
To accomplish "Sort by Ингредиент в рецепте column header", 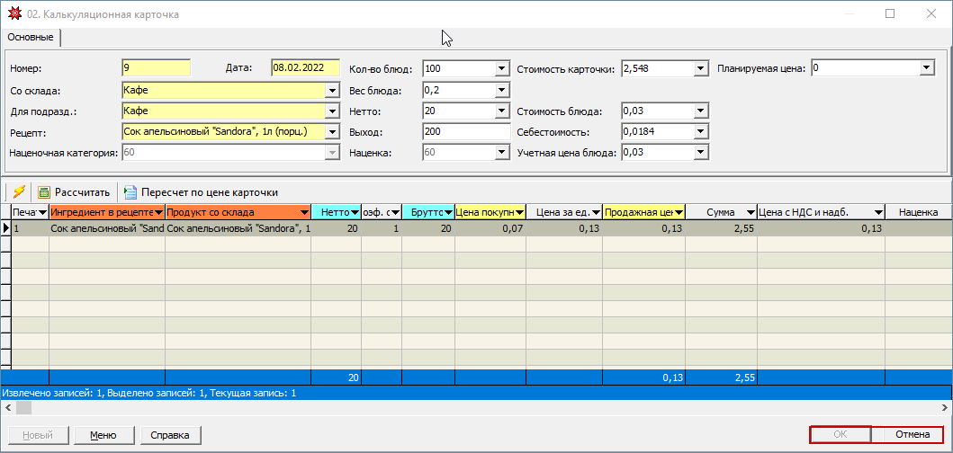I will click(107, 212).
